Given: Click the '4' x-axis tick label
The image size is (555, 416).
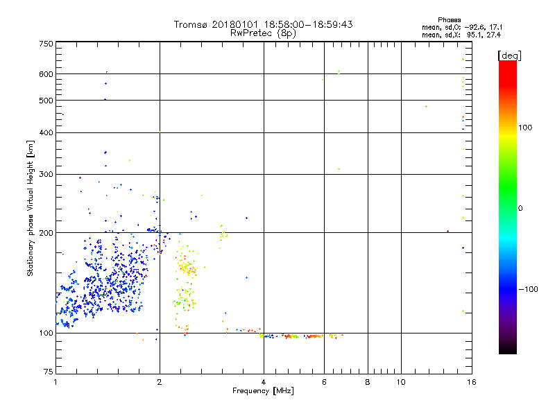Looking at the screenshot, I should click(x=264, y=382).
